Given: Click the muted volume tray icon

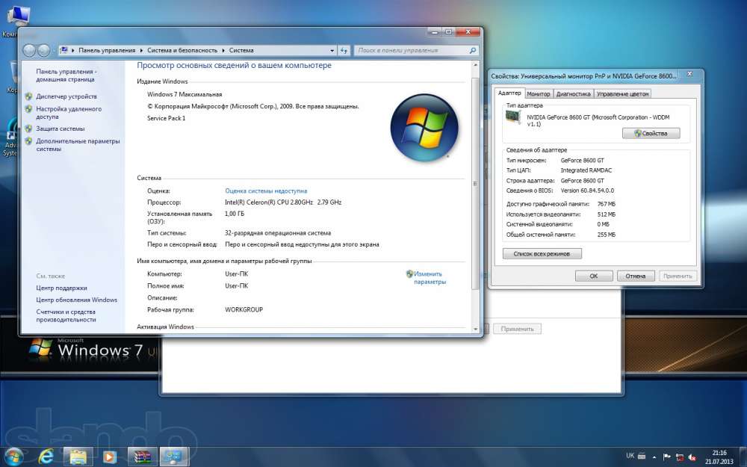Looking at the screenshot, I should 692,457.
